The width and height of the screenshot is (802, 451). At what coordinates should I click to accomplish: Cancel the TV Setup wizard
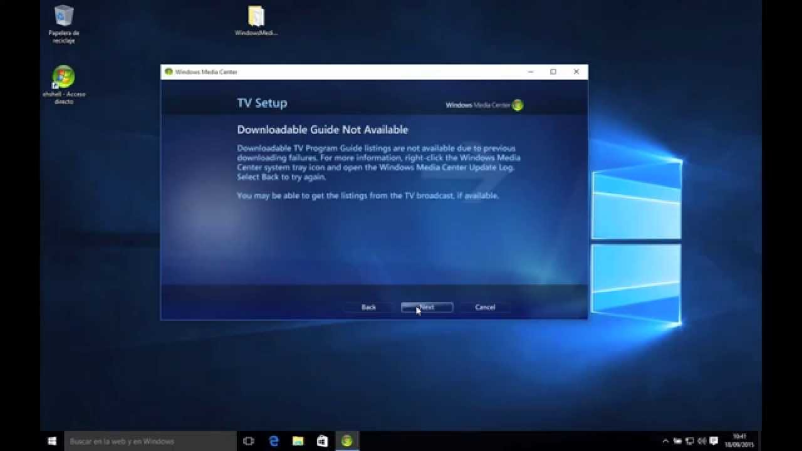pos(485,307)
